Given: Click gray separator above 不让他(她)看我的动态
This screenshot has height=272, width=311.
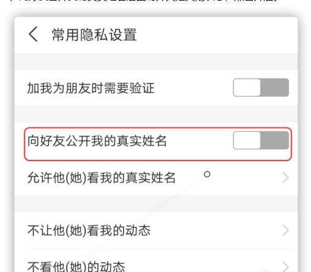Looking at the screenshot, I should [156, 203].
